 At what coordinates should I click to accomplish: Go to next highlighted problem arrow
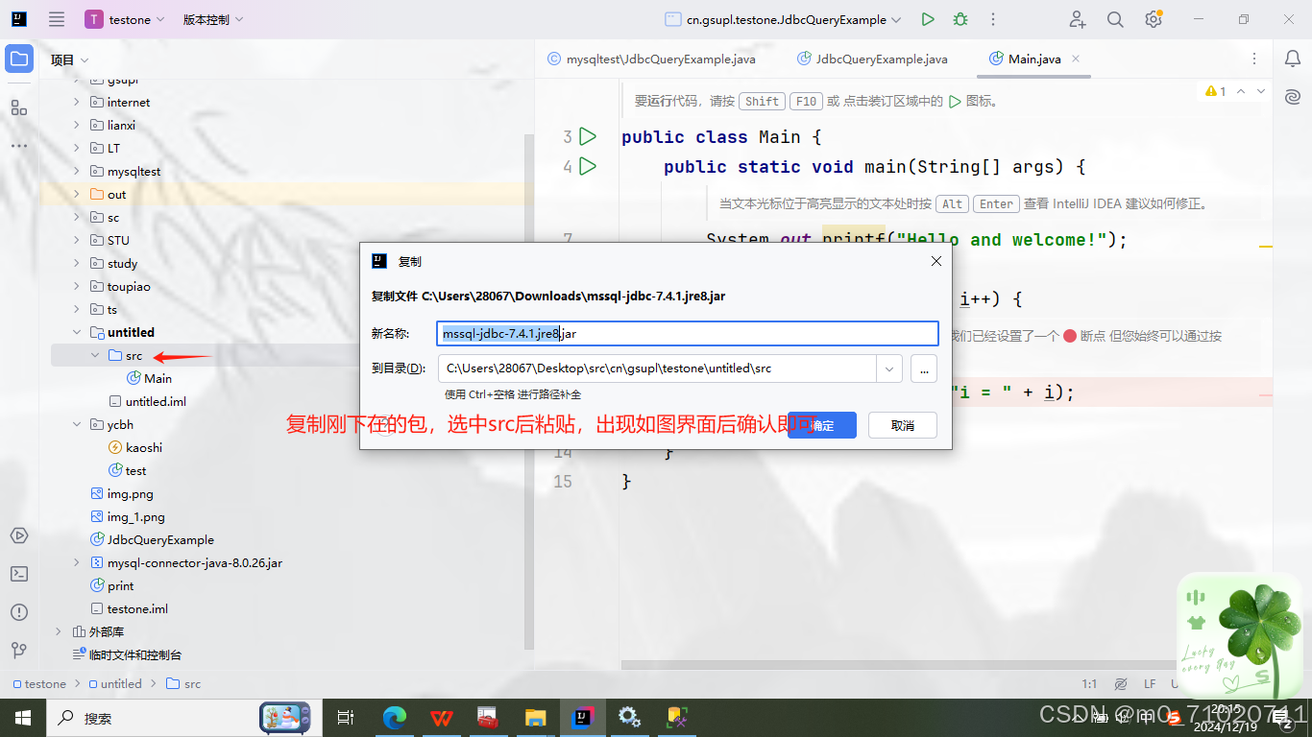(1261, 91)
